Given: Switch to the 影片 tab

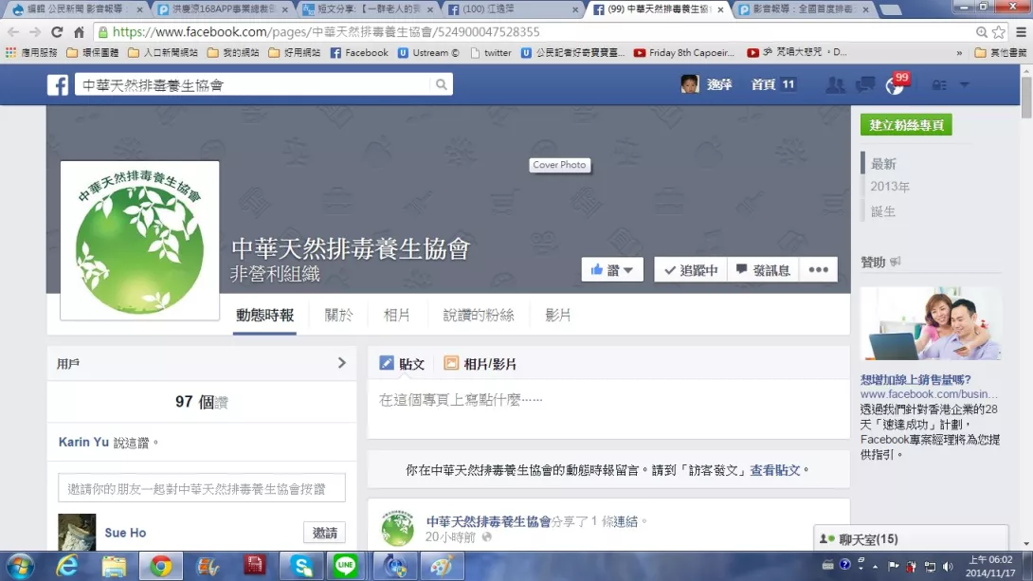Looking at the screenshot, I should coord(557,315).
